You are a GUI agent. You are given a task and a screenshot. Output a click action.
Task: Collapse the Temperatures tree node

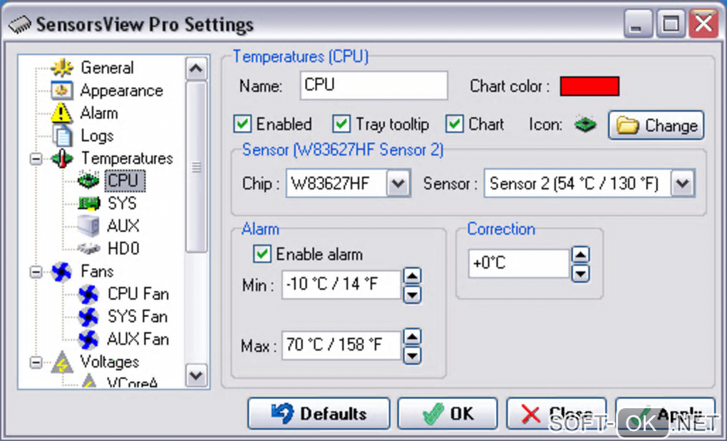click(36, 159)
